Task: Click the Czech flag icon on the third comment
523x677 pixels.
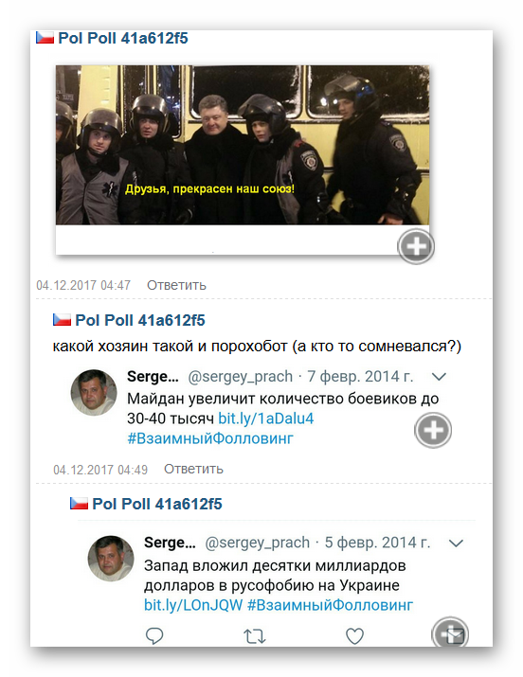Action: [79, 504]
